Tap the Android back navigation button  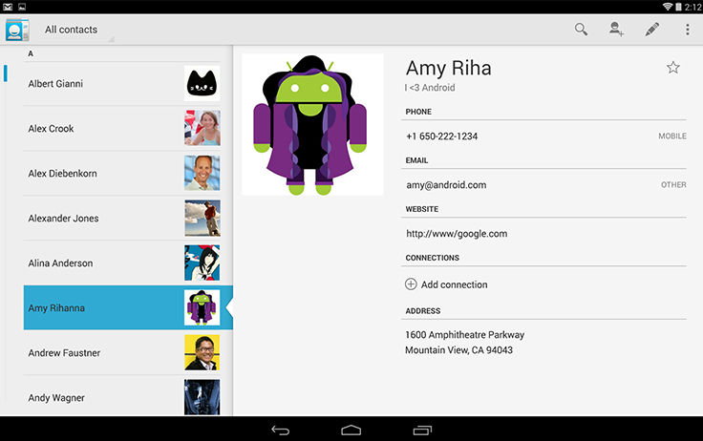tap(281, 430)
